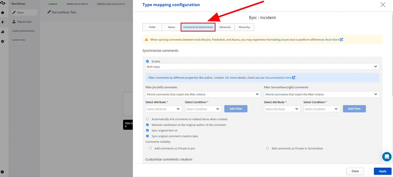
Task: Switch to the Advanced tab
Action: click(x=225, y=27)
